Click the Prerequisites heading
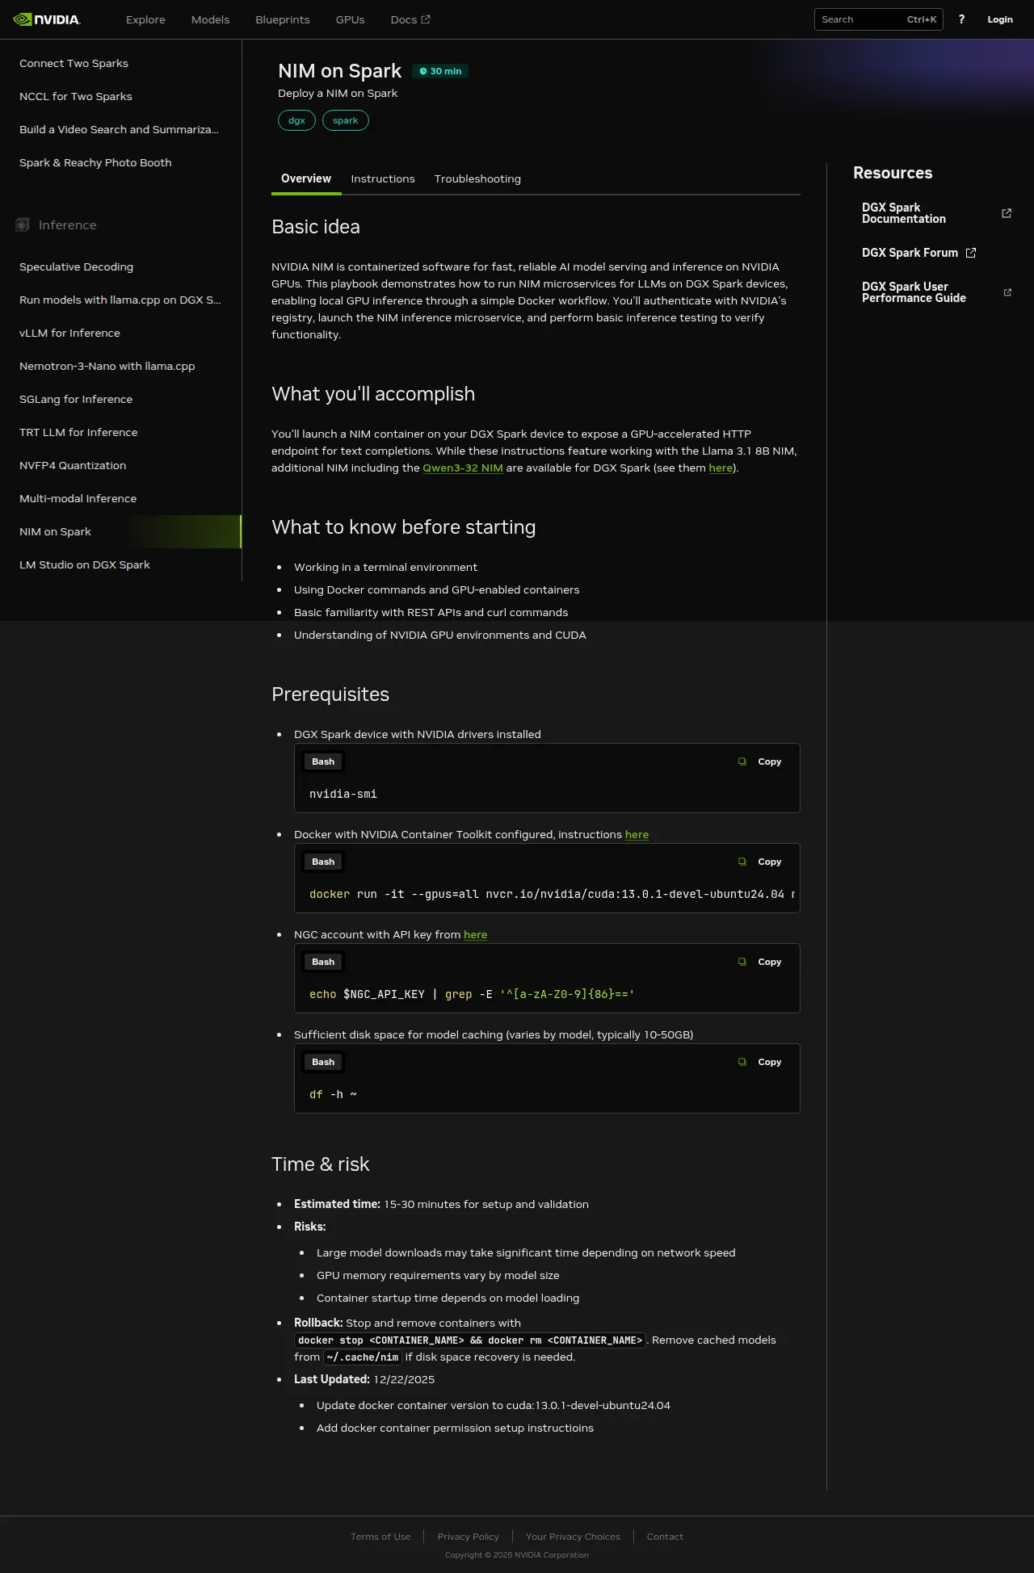Screen dimensions: 1034x1573 [x=330, y=694]
